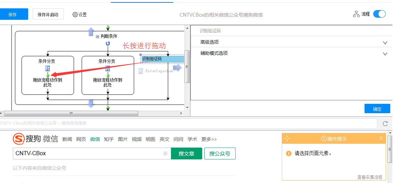Click the green node at bottom of the flow

click(108, 108)
